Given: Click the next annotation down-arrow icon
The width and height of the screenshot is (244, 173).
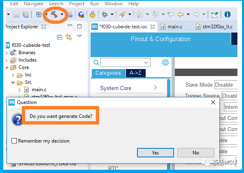Looking at the screenshot, I should 140,15.
